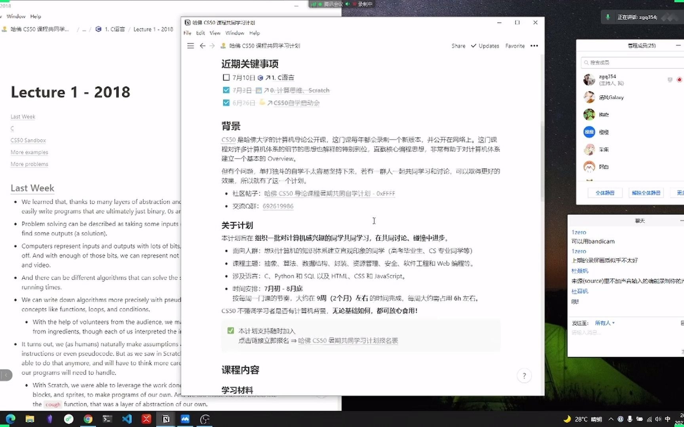This screenshot has height=427, width=684.
Task: Click the avatar of member 清风Galaxy
Action: 589,97
